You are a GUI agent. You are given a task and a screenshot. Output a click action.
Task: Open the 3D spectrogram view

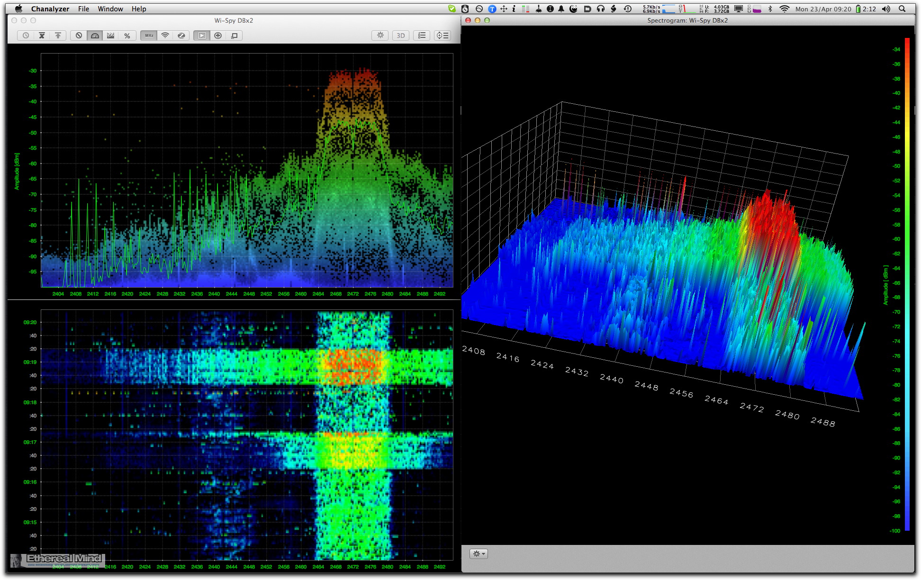click(401, 36)
